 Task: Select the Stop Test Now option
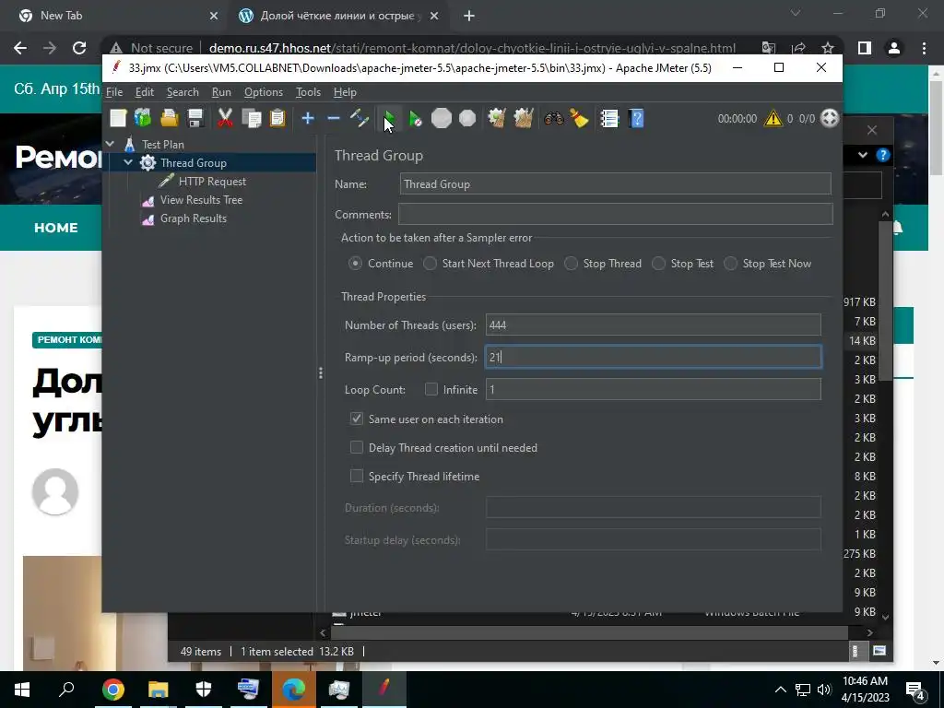point(730,264)
